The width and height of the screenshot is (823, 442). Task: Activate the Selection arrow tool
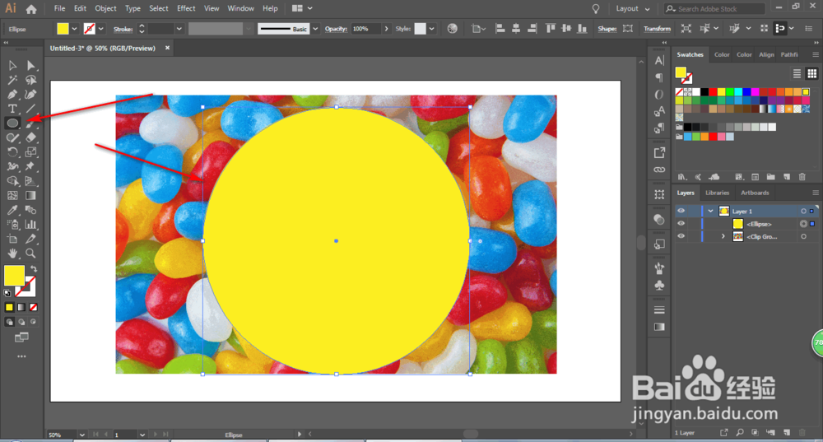pos(12,65)
